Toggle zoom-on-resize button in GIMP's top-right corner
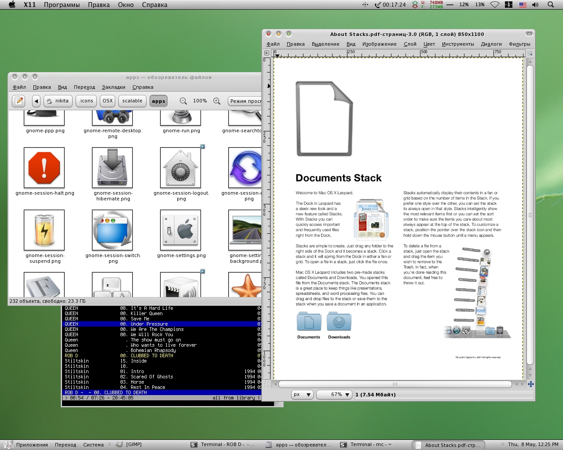The height and width of the screenshot is (450, 563). click(530, 53)
